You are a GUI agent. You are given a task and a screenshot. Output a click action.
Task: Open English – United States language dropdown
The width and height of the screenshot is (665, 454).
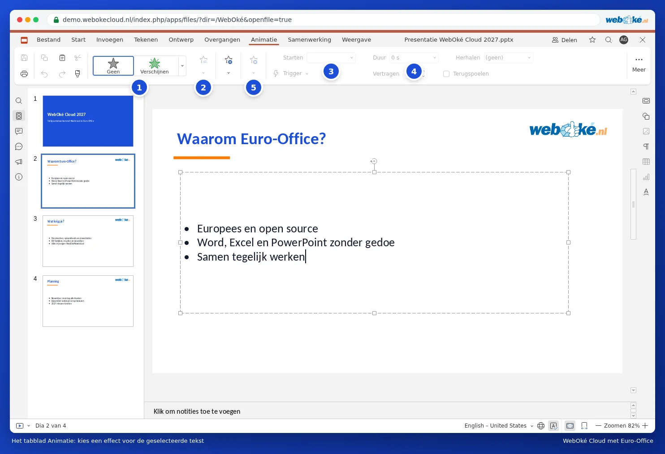point(499,426)
